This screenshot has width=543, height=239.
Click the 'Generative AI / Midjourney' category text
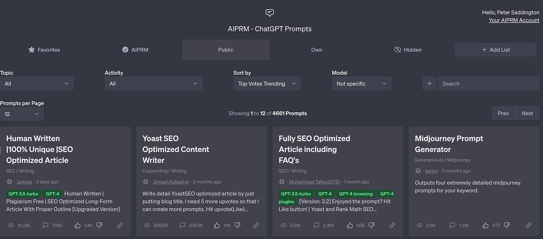click(443, 160)
